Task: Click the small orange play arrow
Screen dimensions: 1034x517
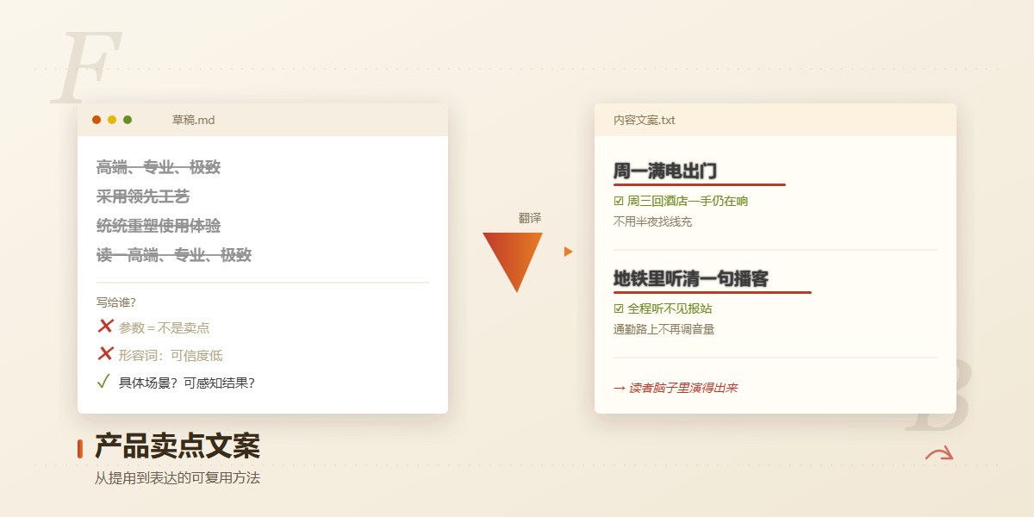Action: [x=569, y=252]
